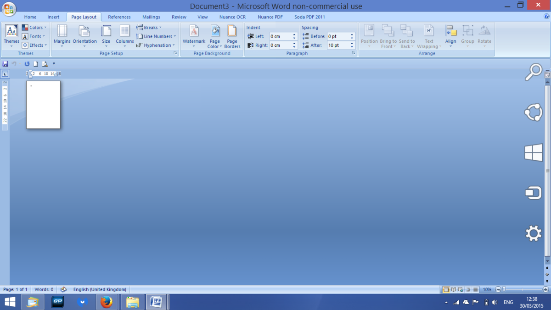Screen dimensions: 551x310
Task: Zoom in with plus button
Action: [545, 290]
